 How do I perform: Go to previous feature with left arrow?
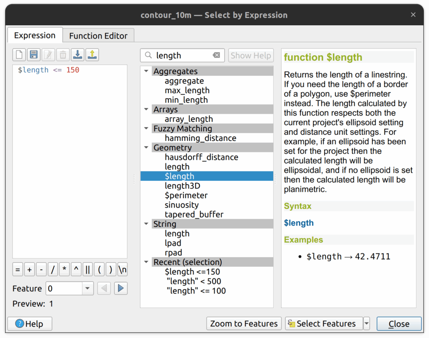point(104,288)
